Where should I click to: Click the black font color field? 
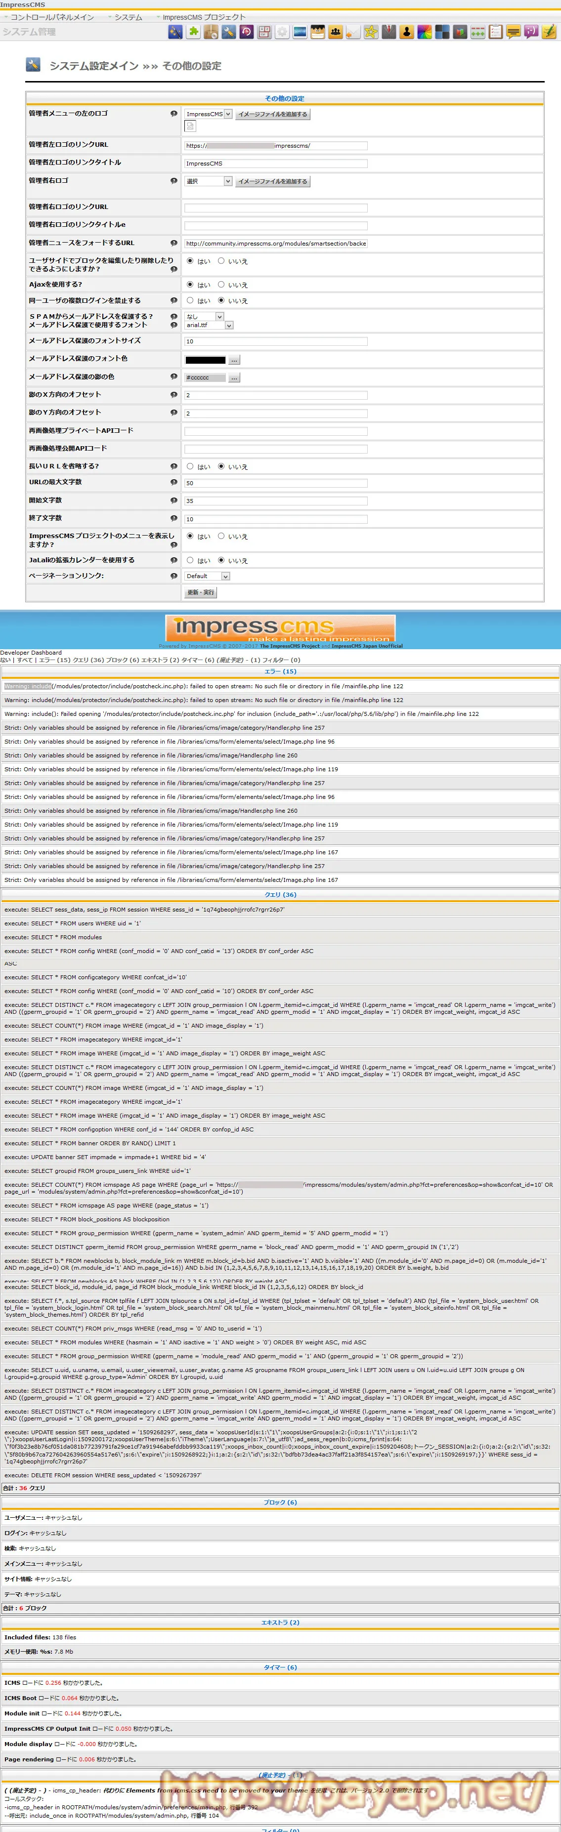coord(206,360)
